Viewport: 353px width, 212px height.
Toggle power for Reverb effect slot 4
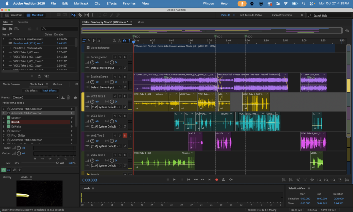click(x=9, y=122)
